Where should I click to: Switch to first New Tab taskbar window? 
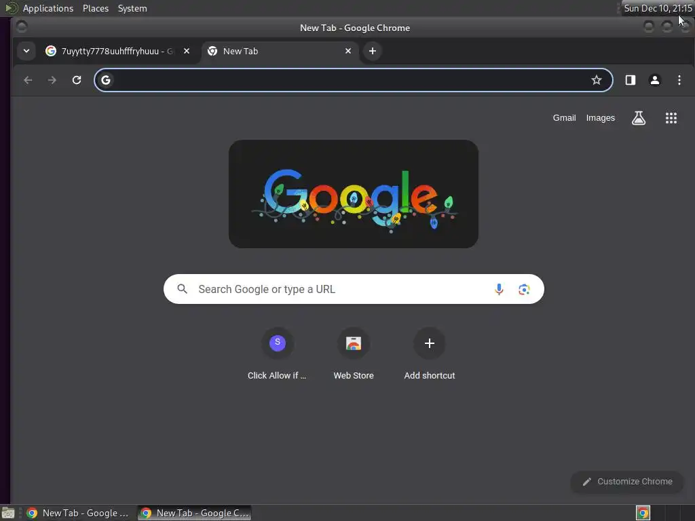pyautogui.click(x=77, y=513)
